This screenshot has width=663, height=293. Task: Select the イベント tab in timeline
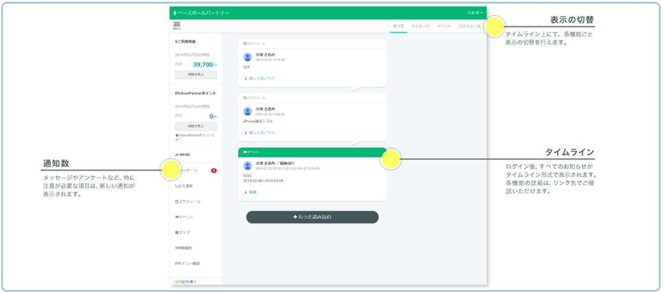[x=444, y=27]
